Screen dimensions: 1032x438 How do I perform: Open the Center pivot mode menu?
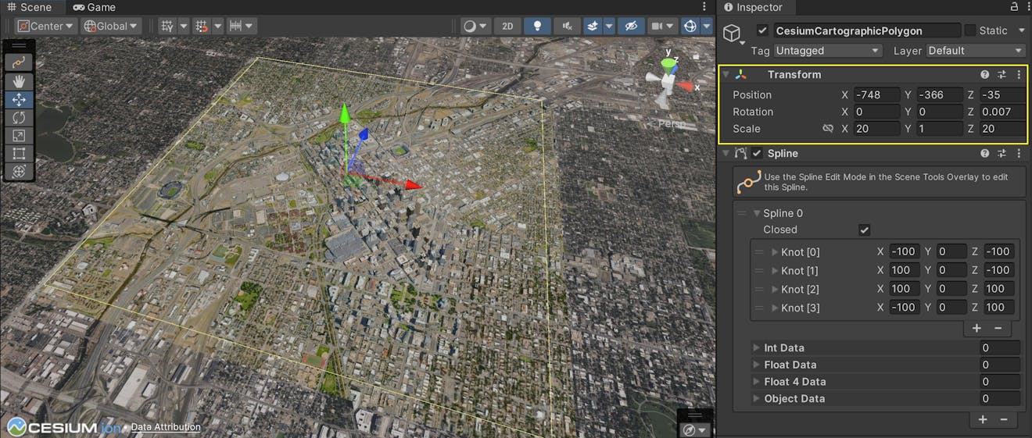tap(46, 26)
